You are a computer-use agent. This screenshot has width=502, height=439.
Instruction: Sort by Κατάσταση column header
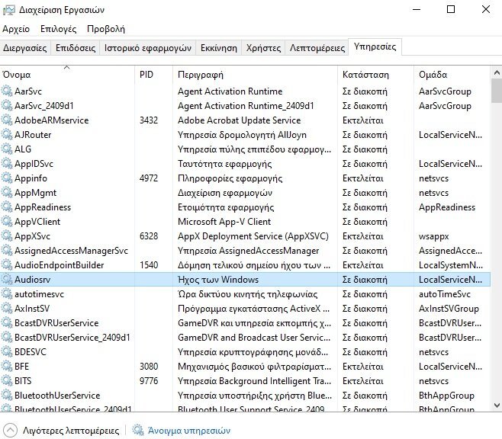click(x=366, y=75)
